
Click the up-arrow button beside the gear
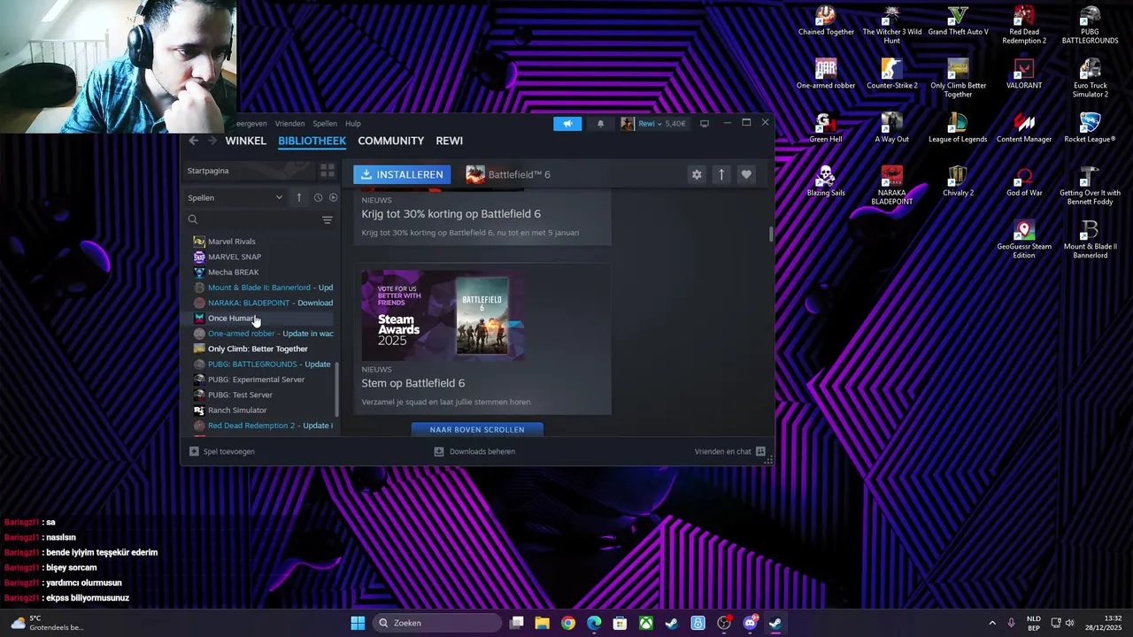(721, 174)
